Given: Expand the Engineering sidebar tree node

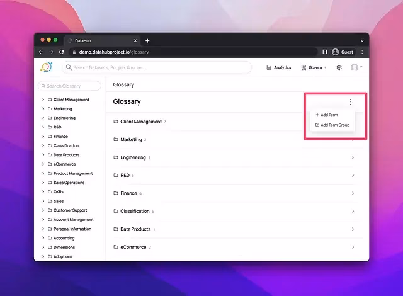Looking at the screenshot, I should (43, 118).
